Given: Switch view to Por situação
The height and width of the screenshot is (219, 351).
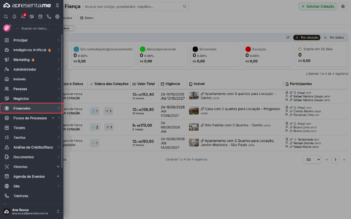Looking at the screenshot, I should [307, 38].
